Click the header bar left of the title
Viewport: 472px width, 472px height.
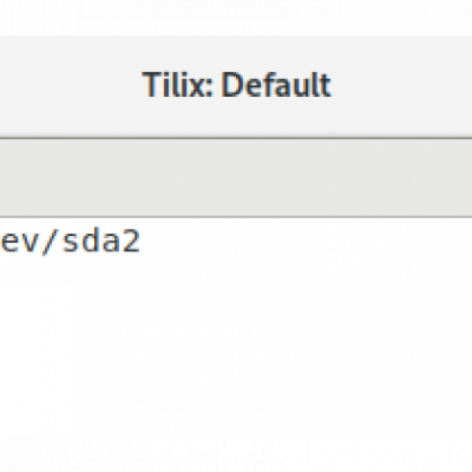tap(69, 86)
